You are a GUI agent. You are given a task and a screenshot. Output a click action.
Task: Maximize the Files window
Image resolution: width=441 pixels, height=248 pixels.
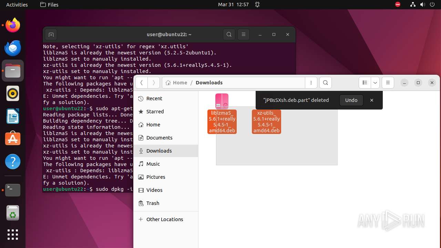pos(418,83)
